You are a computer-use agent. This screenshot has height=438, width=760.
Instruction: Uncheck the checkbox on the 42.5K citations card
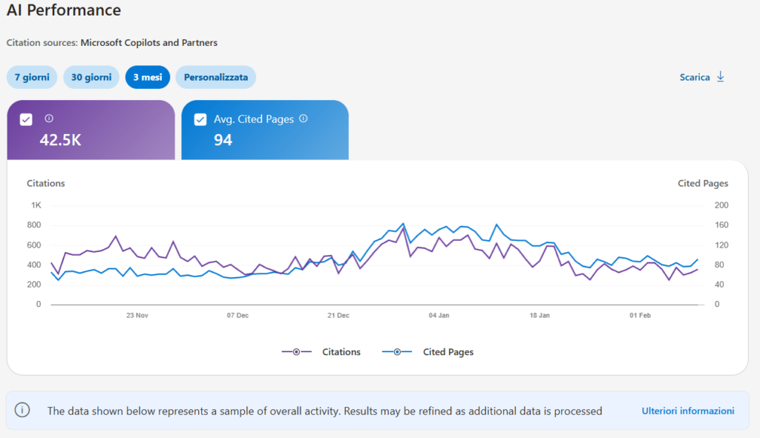tap(27, 119)
